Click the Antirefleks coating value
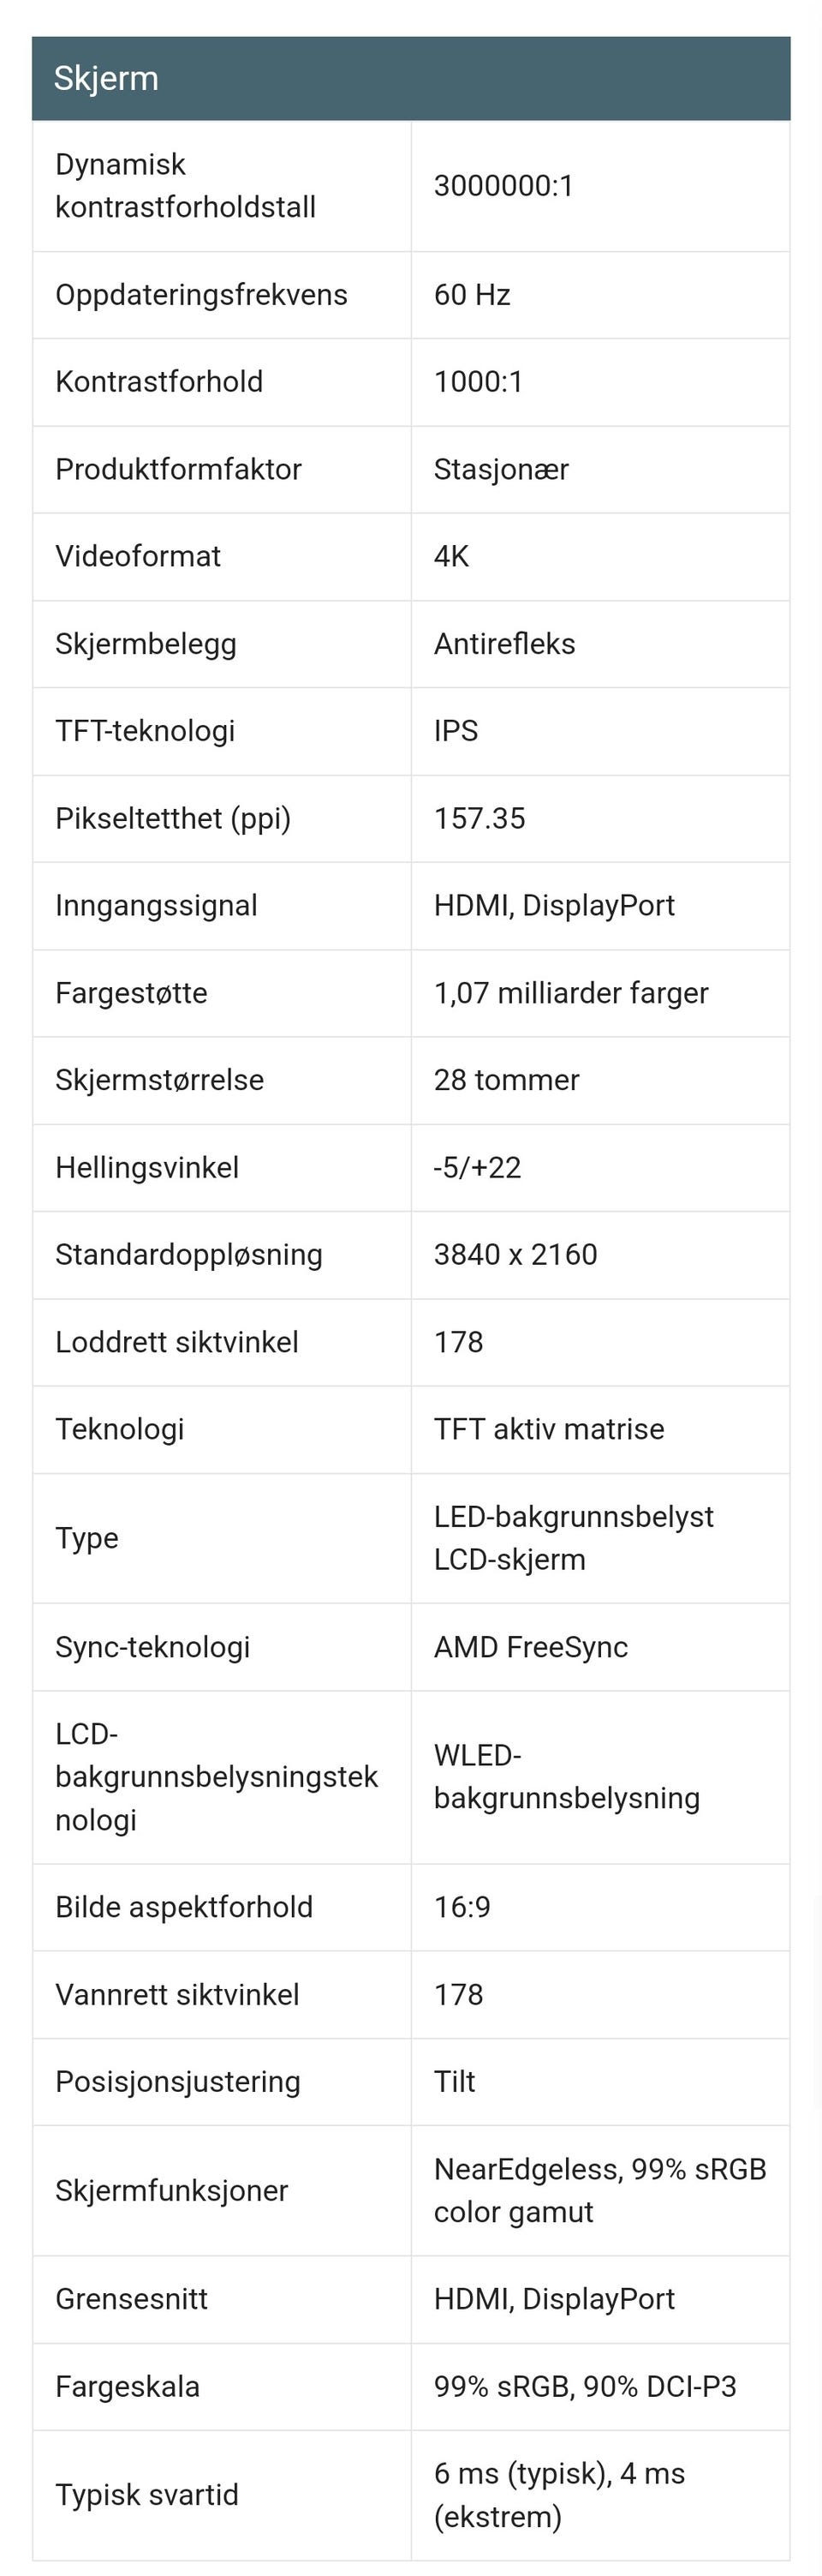This screenshot has height=2576, width=822. coord(504,644)
